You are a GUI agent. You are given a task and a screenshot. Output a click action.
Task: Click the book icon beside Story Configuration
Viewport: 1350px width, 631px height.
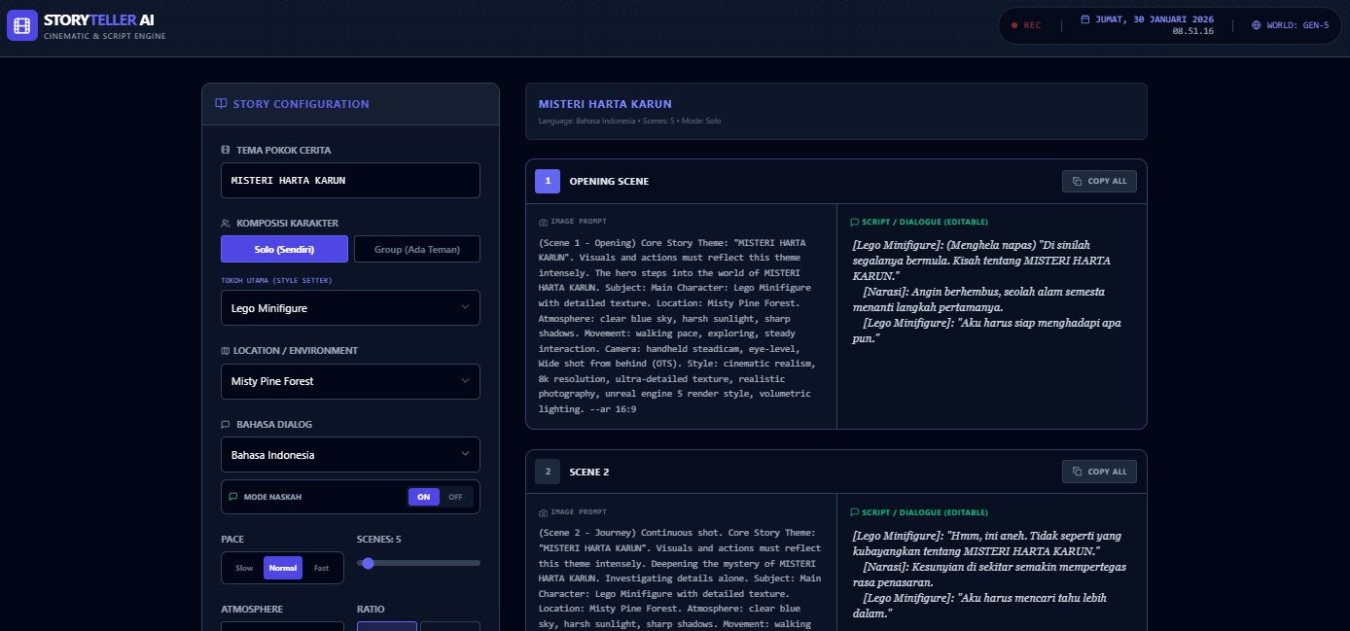[221, 104]
